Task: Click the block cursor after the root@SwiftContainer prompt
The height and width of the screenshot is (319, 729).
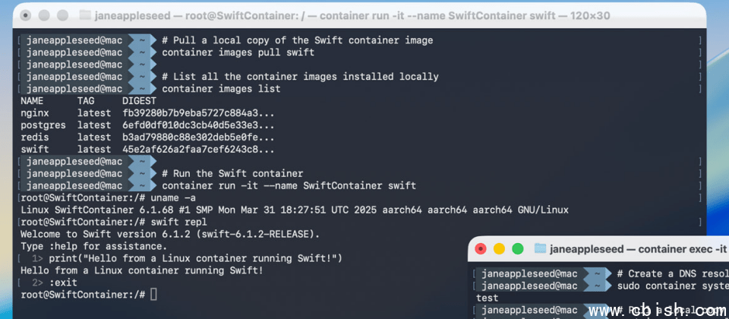Action: [x=154, y=295]
